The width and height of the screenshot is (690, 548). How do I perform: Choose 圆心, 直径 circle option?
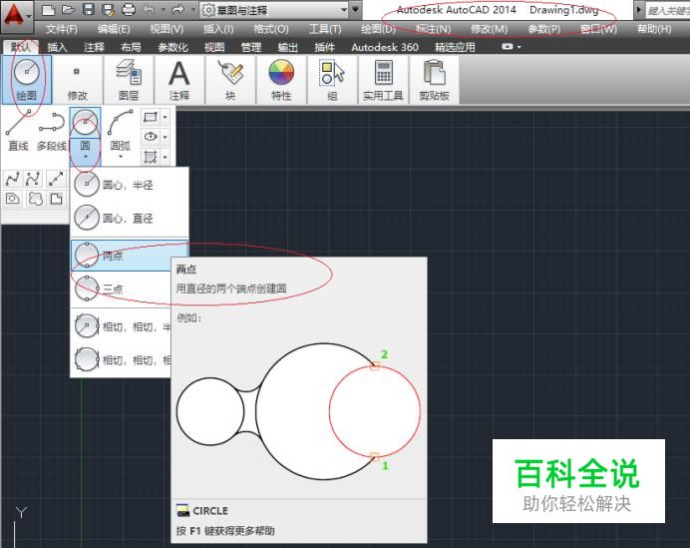130,218
